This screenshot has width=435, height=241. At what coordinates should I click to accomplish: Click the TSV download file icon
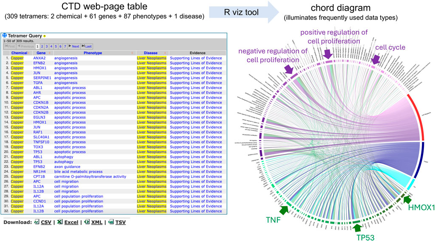coord(111,222)
